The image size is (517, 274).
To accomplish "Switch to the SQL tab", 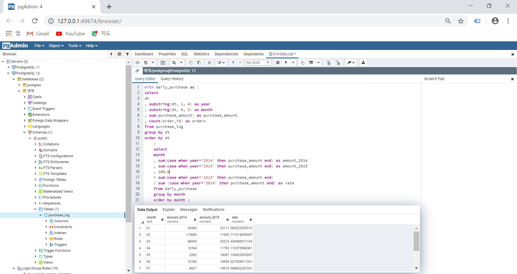I will pyautogui.click(x=185, y=54).
